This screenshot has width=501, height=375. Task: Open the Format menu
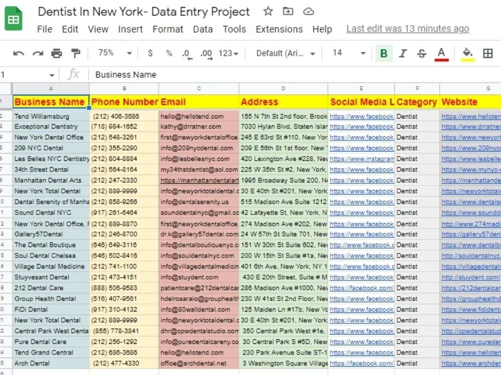pyautogui.click(x=168, y=29)
